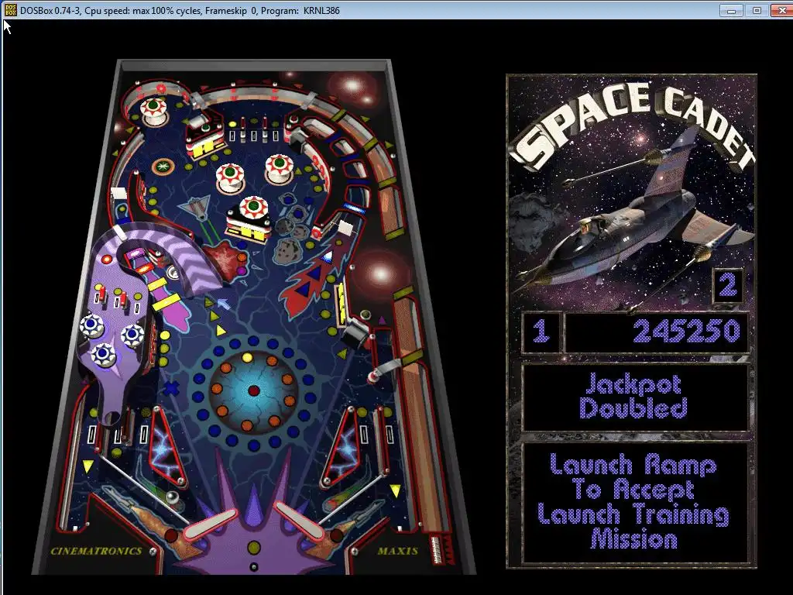Click the lit yellow light on the center ring
793x595 pixels.
[x=247, y=358]
